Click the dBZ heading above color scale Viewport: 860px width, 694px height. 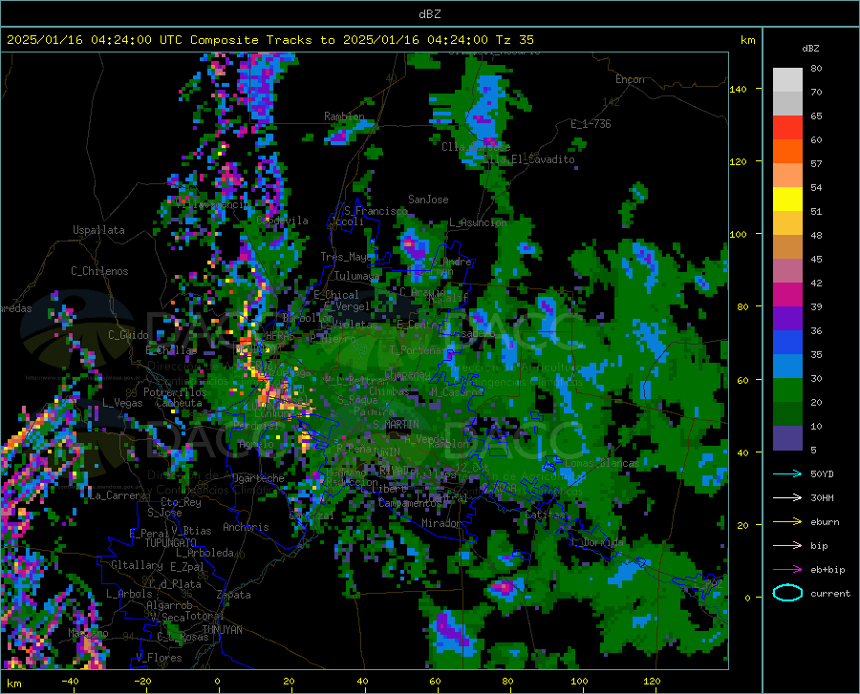tap(810, 49)
